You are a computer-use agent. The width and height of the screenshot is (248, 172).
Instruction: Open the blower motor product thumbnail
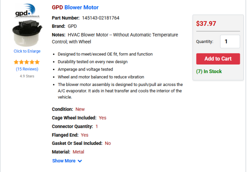coord(27,33)
